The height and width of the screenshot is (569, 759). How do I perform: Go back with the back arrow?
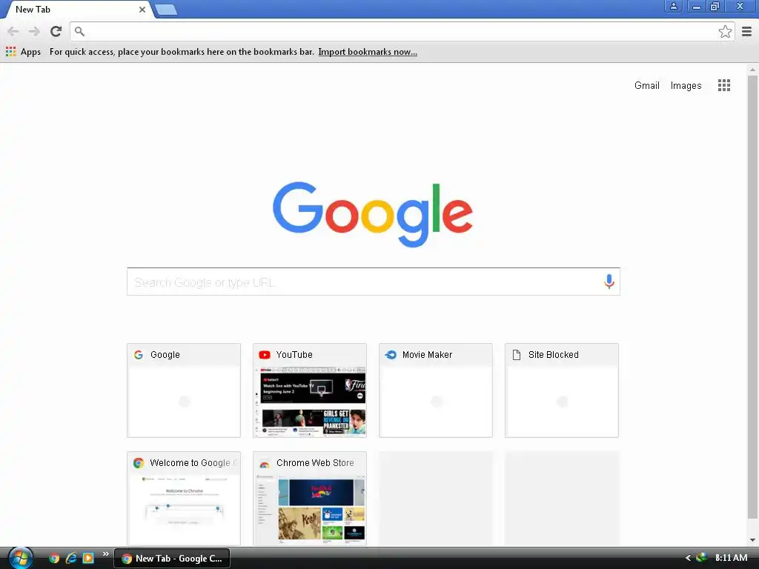click(x=13, y=31)
